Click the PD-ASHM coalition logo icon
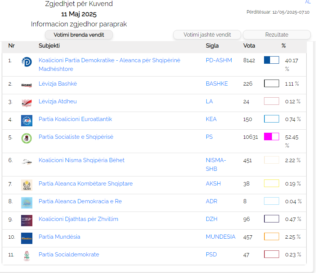This screenshot has width=316, height=273. (27, 62)
